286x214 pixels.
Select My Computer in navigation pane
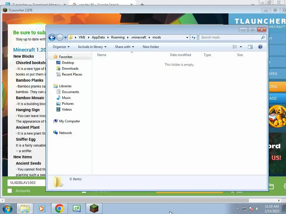[x=70, y=121]
